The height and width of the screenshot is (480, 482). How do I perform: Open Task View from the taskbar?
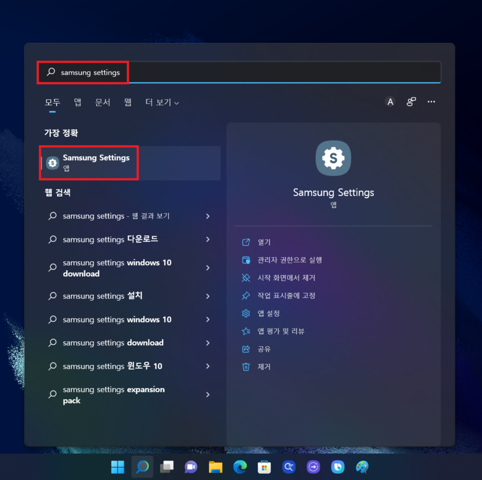[x=167, y=467]
